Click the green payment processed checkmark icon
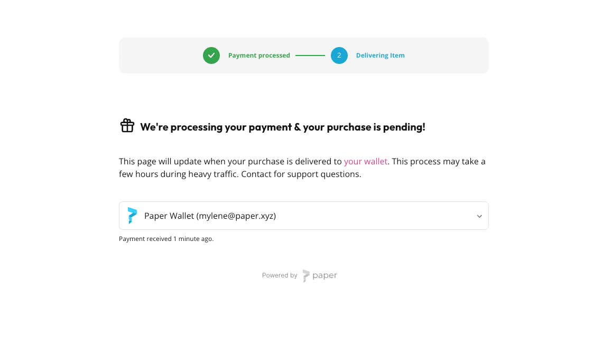This screenshot has width=612, height=343. coord(211,55)
